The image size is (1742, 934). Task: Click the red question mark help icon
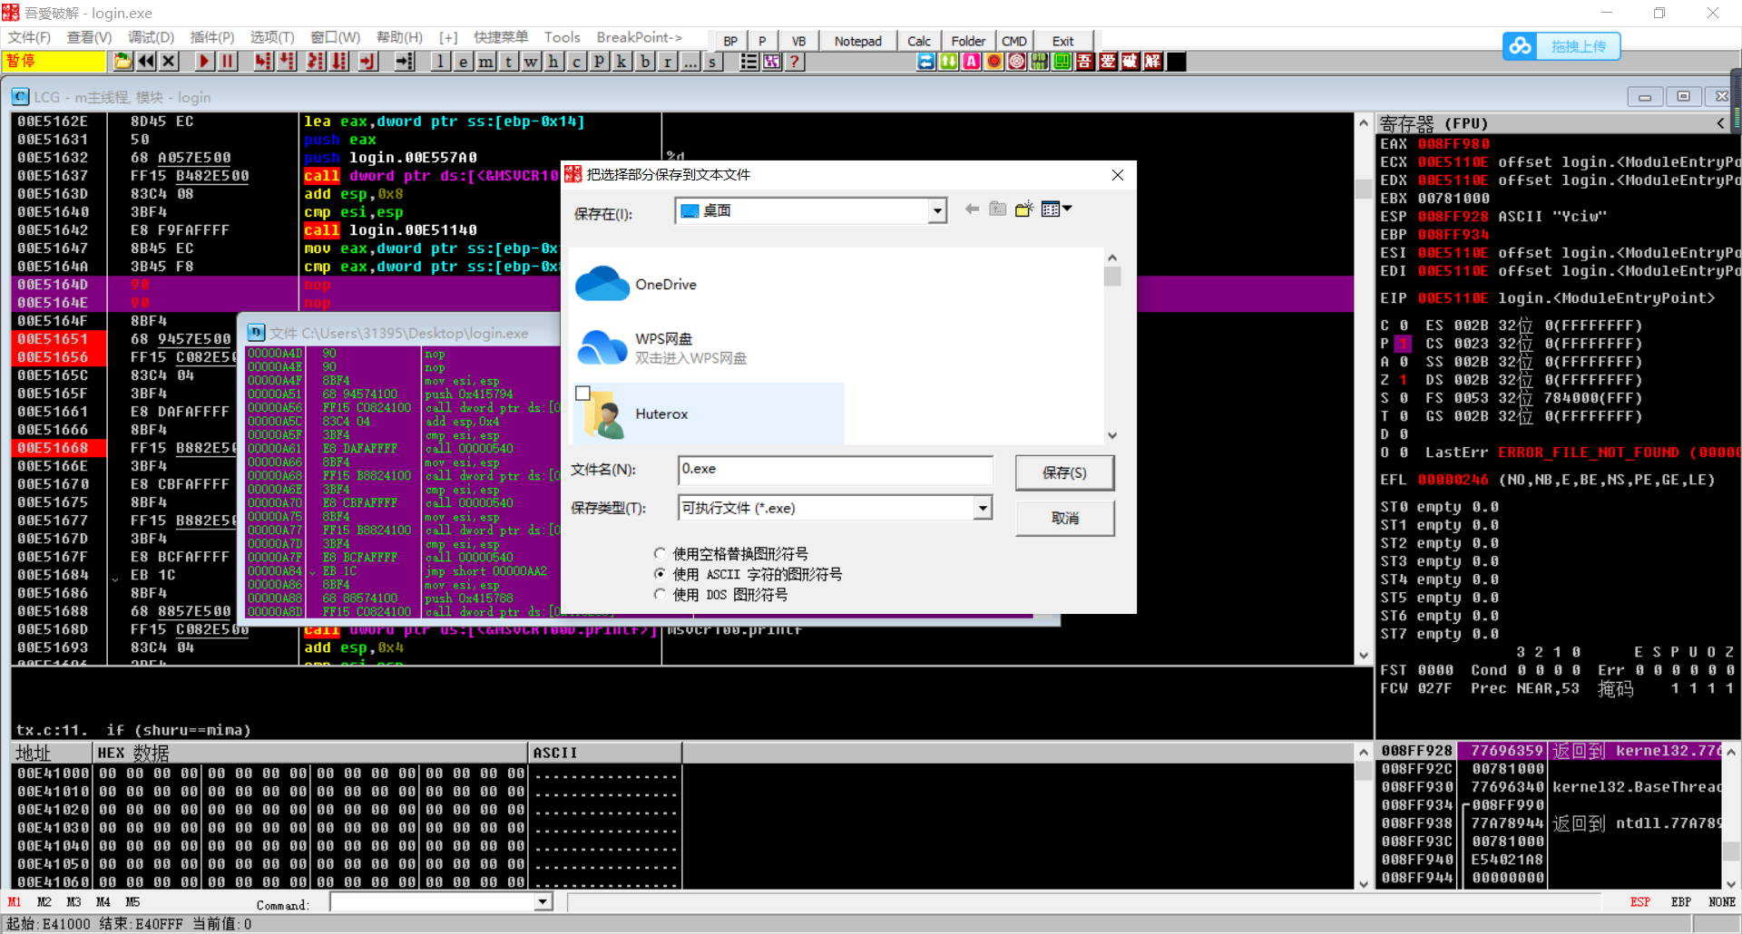point(795,62)
